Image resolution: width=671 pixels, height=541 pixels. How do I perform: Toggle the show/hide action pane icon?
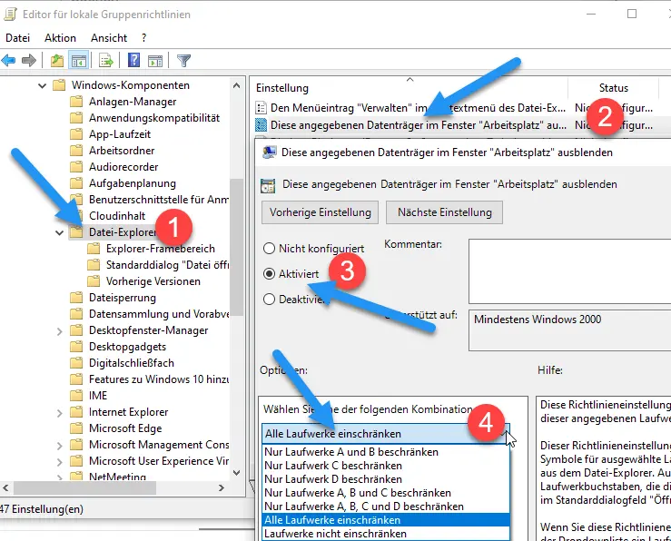tap(154, 61)
